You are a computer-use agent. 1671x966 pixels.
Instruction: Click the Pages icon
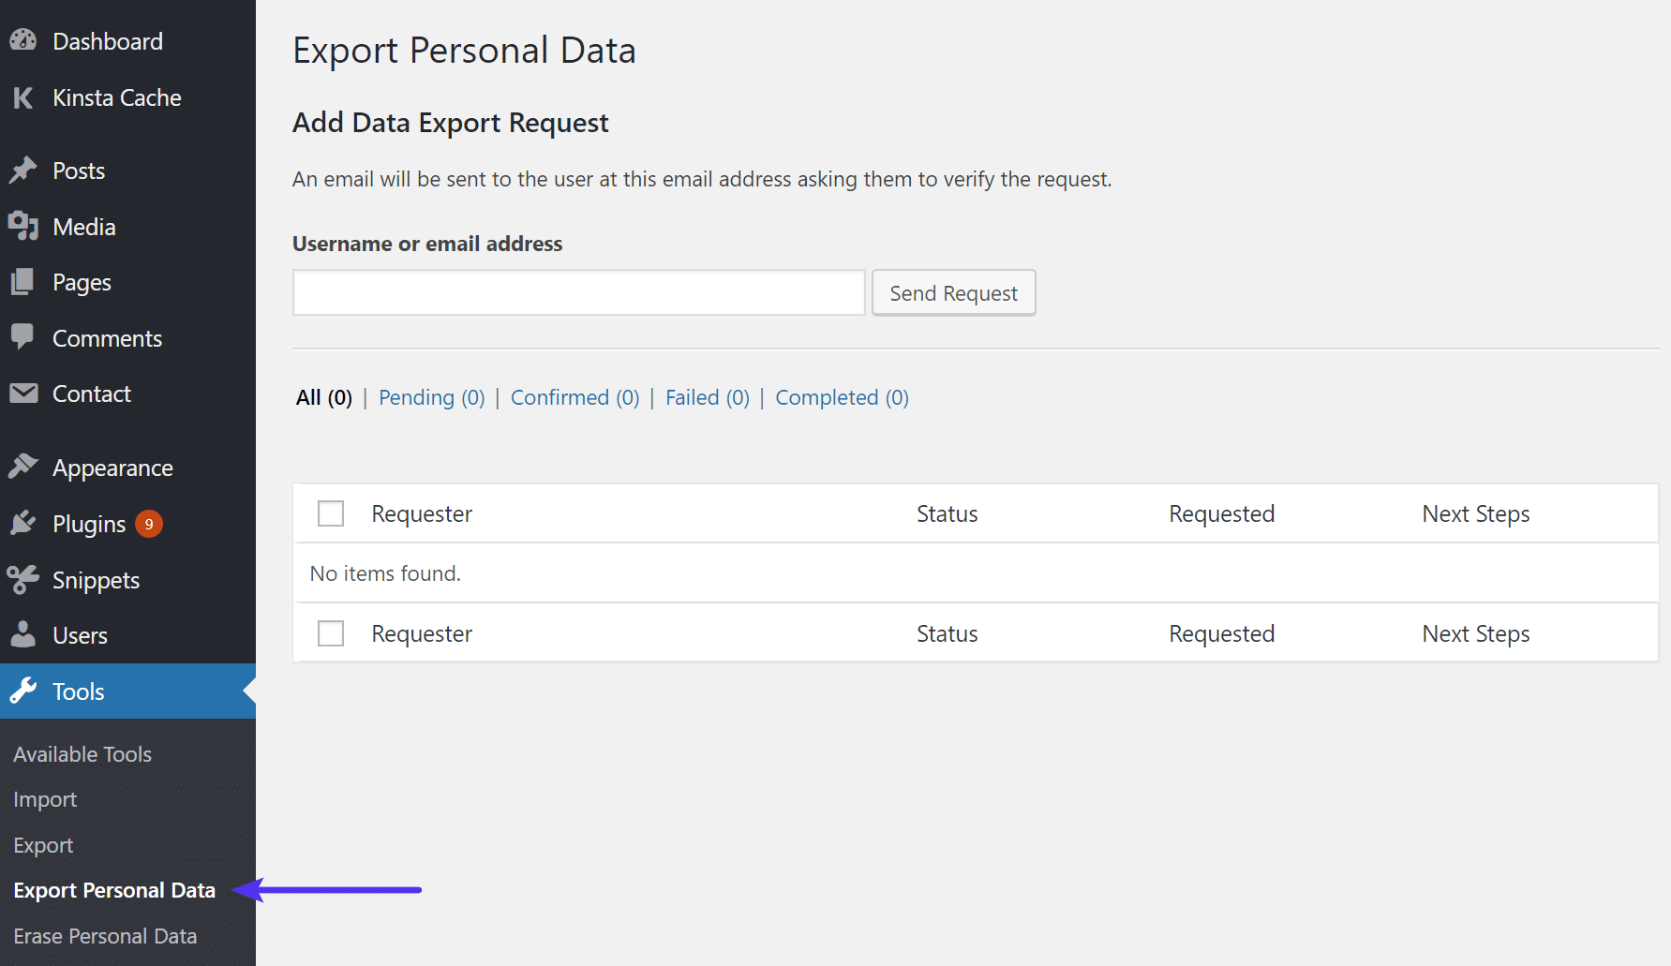pyautogui.click(x=23, y=282)
